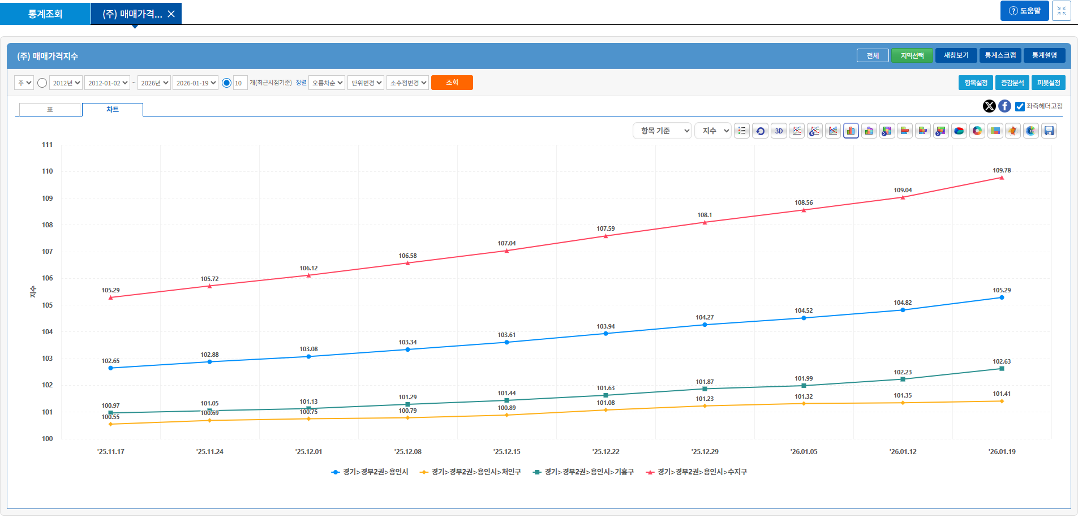Collapse fullscreen with the shrink icon

coord(1062,11)
